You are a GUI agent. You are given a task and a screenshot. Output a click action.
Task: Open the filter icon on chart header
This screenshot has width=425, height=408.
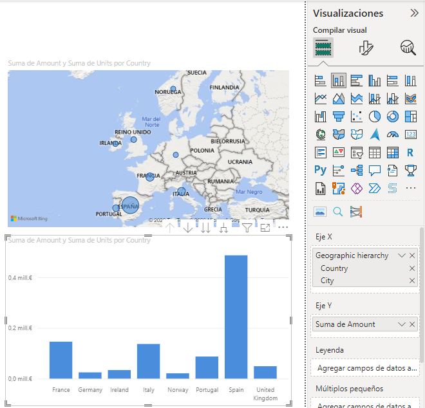tap(247, 228)
